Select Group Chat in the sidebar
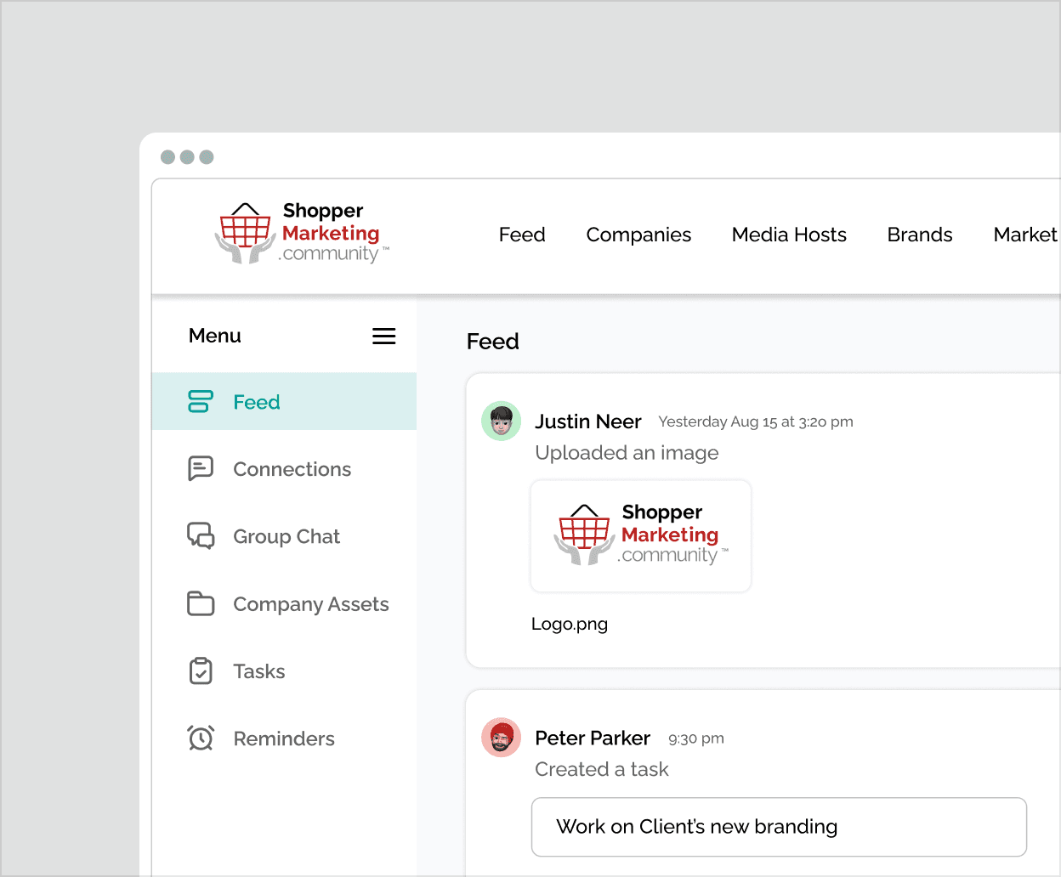 coord(287,537)
